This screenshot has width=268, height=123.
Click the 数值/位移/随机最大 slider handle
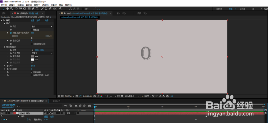[31, 38]
